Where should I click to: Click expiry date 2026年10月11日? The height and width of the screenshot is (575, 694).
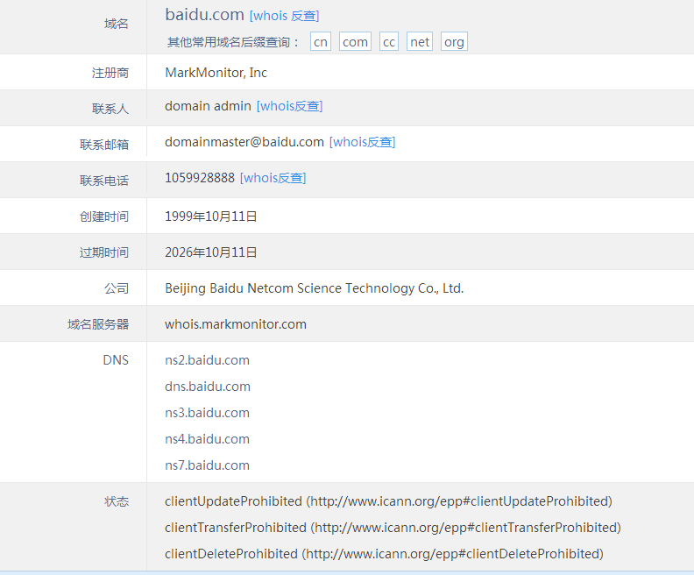(x=210, y=252)
